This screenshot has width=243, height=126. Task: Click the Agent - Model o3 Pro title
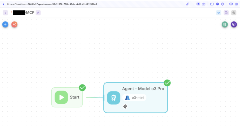pyautogui.click(x=143, y=89)
